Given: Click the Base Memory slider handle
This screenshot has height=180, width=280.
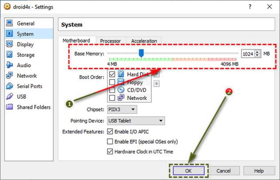Looking at the screenshot, I should pos(141,53).
